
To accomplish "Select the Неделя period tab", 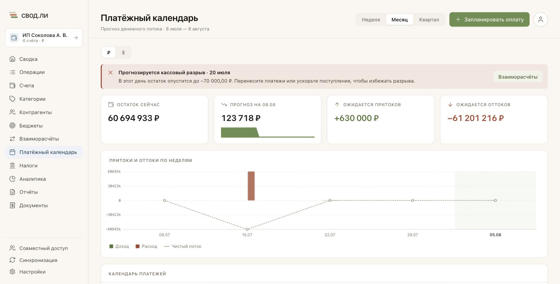I will tap(371, 20).
